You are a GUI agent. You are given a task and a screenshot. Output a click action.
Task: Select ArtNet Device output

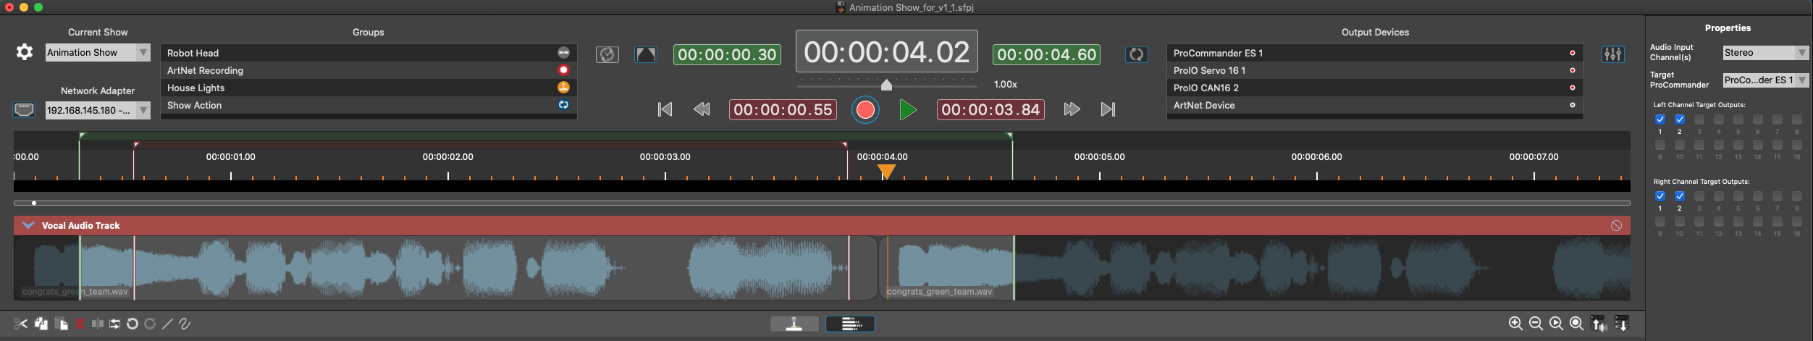click(x=1374, y=105)
